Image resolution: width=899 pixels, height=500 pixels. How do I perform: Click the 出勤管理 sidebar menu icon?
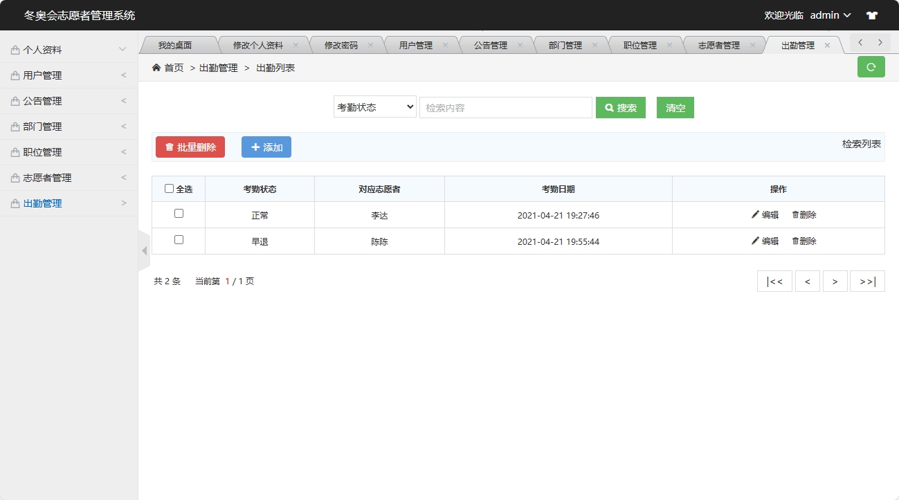click(x=15, y=203)
